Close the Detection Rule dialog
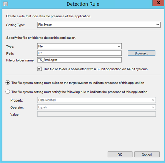Image resolution: width=165 pixels, height=163 pixels. click(159, 3)
